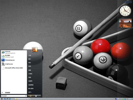Switch to the shadewhite taskbar window
133x100 pixels.
(22, 99)
